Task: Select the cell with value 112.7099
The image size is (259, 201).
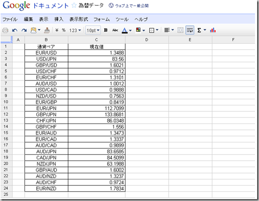Action: click(97, 108)
